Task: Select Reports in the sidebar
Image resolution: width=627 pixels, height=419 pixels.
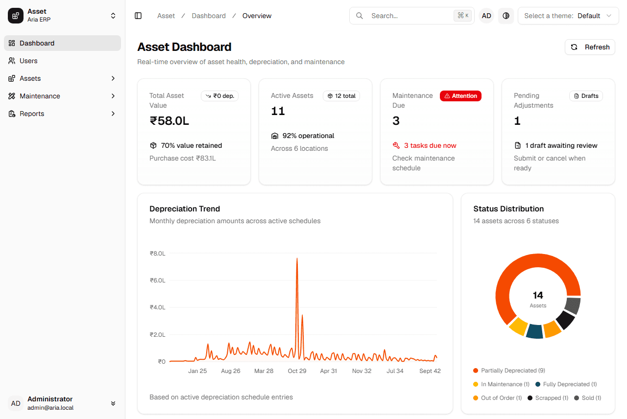Action: coord(62,114)
